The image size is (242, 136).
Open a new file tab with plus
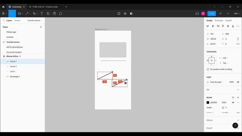(66, 7)
